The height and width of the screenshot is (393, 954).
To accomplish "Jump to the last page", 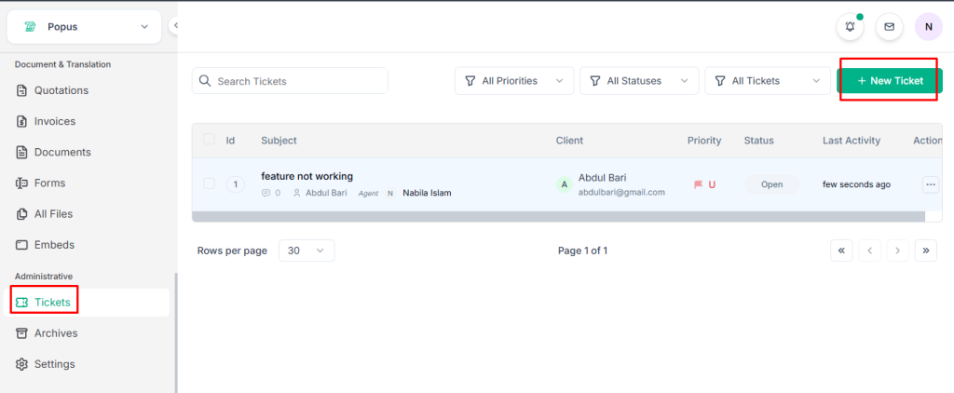I will (925, 251).
